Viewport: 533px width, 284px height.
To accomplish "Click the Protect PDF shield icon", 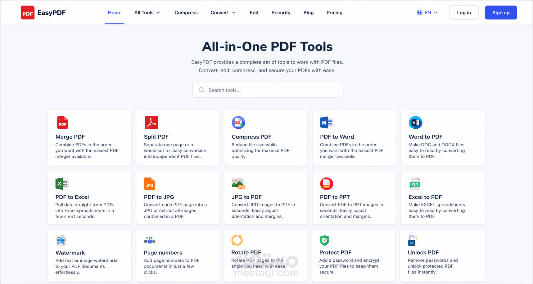I will [324, 240].
